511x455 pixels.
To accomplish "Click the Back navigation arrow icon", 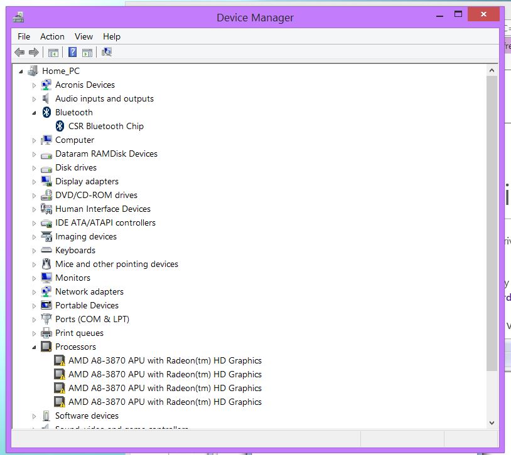I will 19,52.
